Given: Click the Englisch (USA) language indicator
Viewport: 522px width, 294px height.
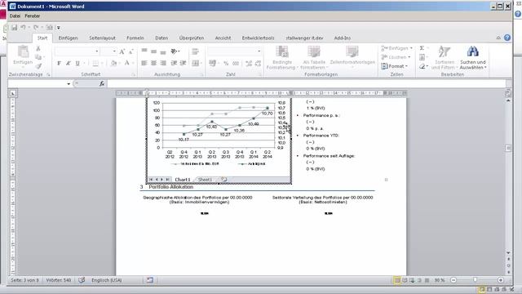Looking at the screenshot, I should [106, 280].
